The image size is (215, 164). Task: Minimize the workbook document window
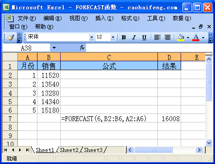194,27
